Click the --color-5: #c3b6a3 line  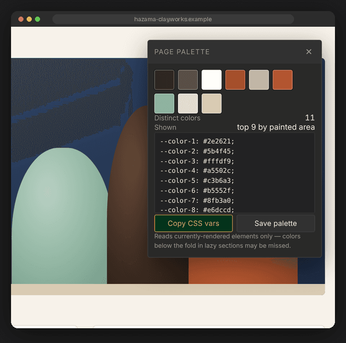pyautogui.click(x=197, y=181)
